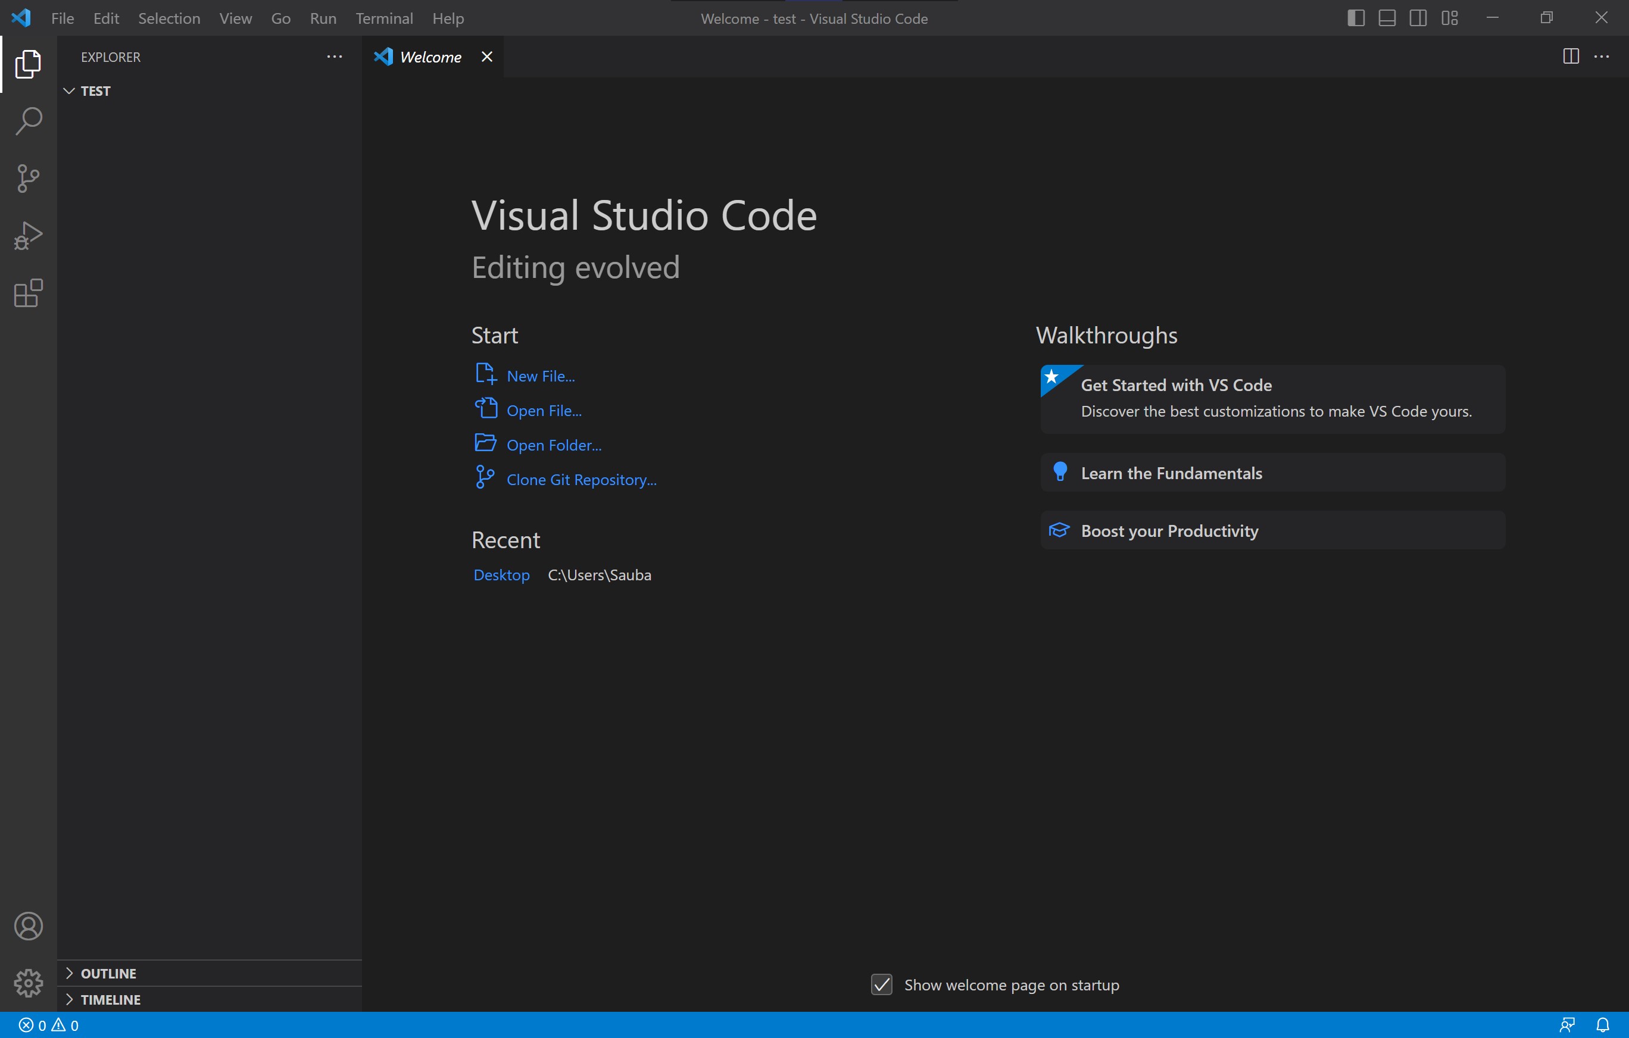Screen dimensions: 1629x1038
Task: Open a New File
Action: 540,375
